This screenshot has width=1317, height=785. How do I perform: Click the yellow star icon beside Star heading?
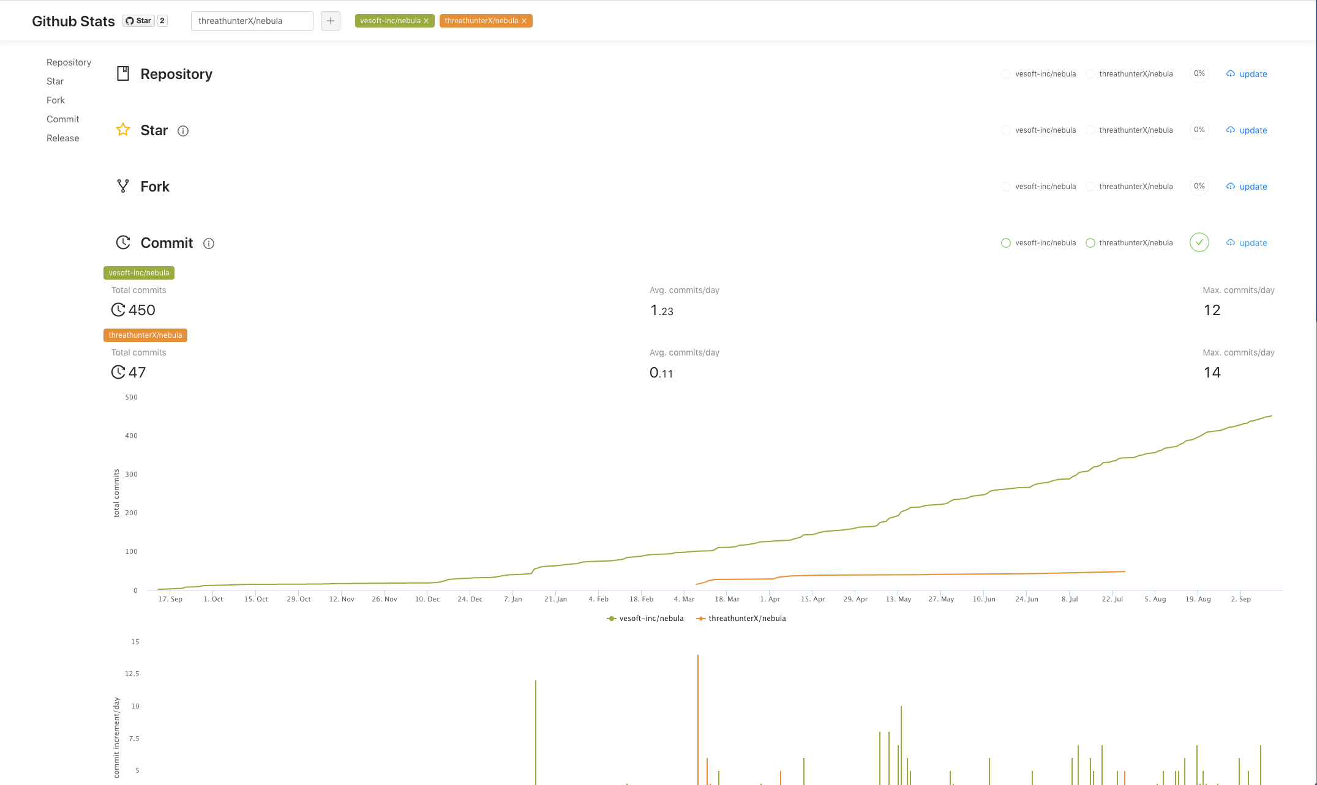[x=123, y=130]
